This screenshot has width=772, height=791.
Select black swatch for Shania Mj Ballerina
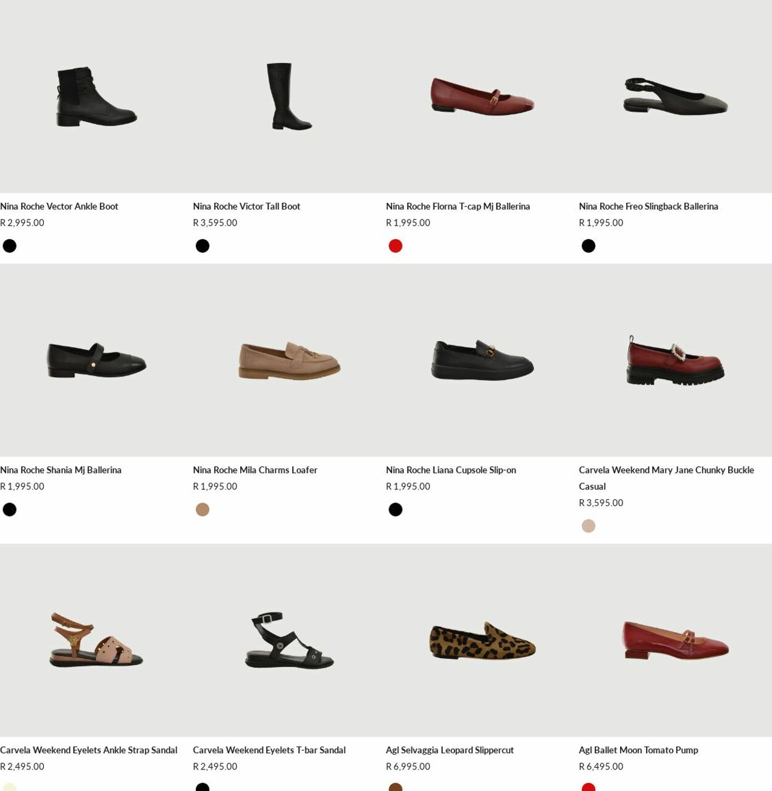10,510
